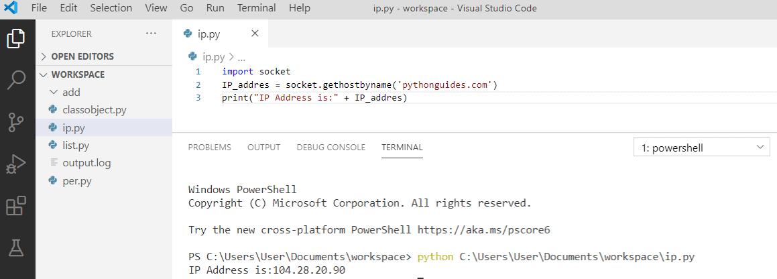777x279 pixels.
Task: Click ip.py in the breadcrumb
Action: point(213,57)
